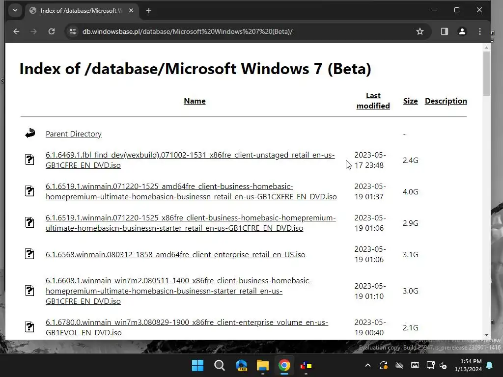
Task: Close the Index of /database tab
Action: click(x=131, y=11)
